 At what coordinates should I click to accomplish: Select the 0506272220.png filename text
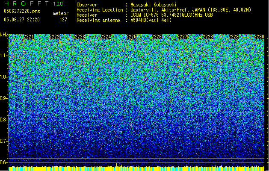click(22, 11)
